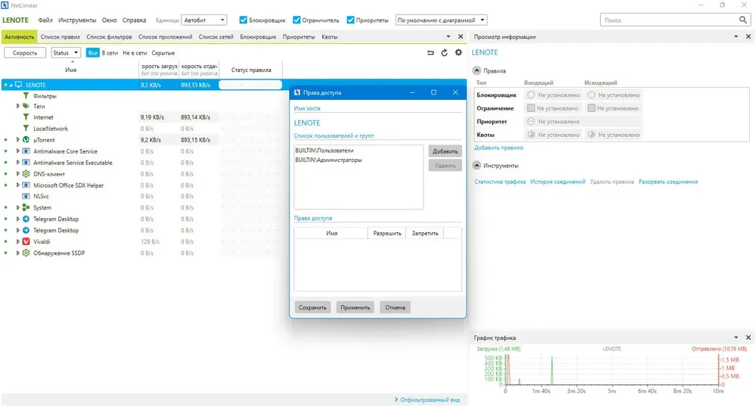Click the LocalNetwork filter funnel icon
Screen dimensions: 756x407
[x=26, y=129]
